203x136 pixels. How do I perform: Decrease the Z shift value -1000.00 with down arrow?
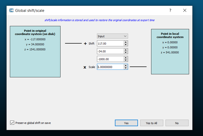[x=126, y=60]
